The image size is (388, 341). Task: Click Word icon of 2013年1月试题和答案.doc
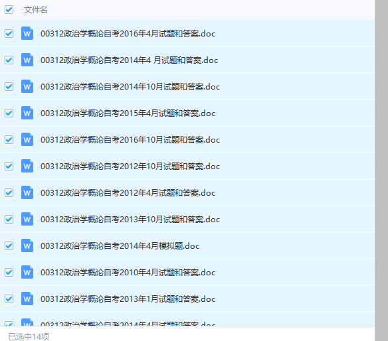[27, 299]
